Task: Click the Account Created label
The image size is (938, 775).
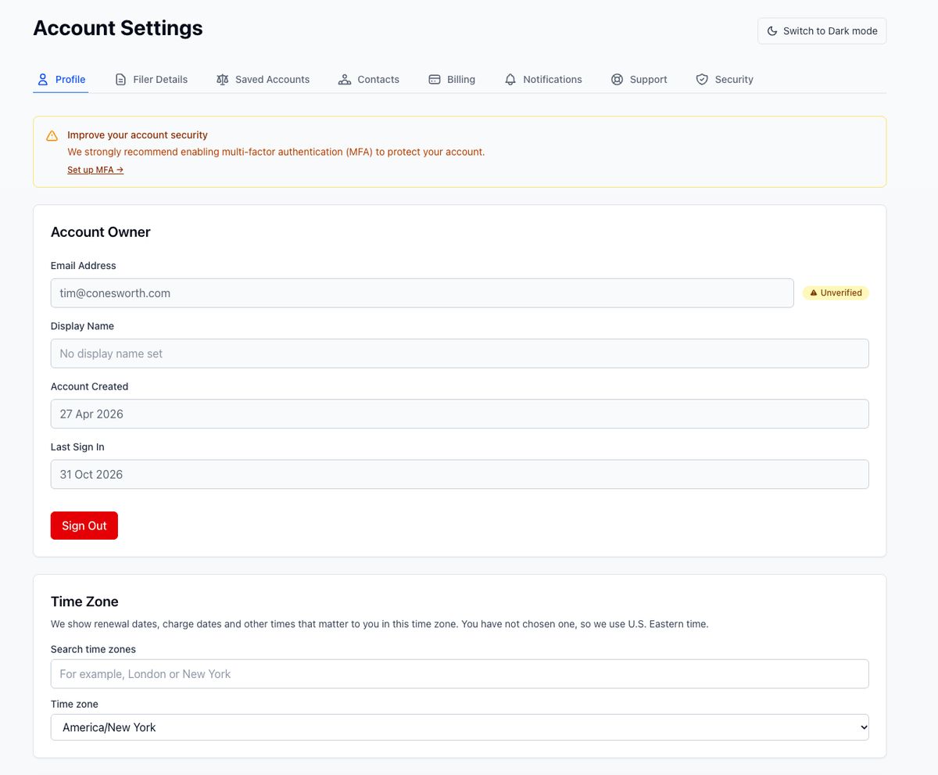Action: (x=89, y=386)
